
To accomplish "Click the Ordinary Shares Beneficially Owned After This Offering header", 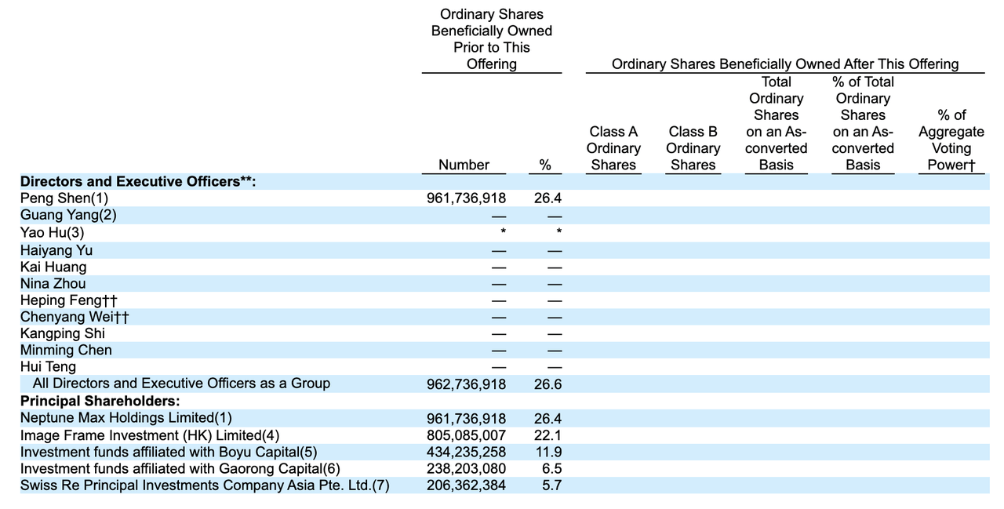I will coord(784,64).
